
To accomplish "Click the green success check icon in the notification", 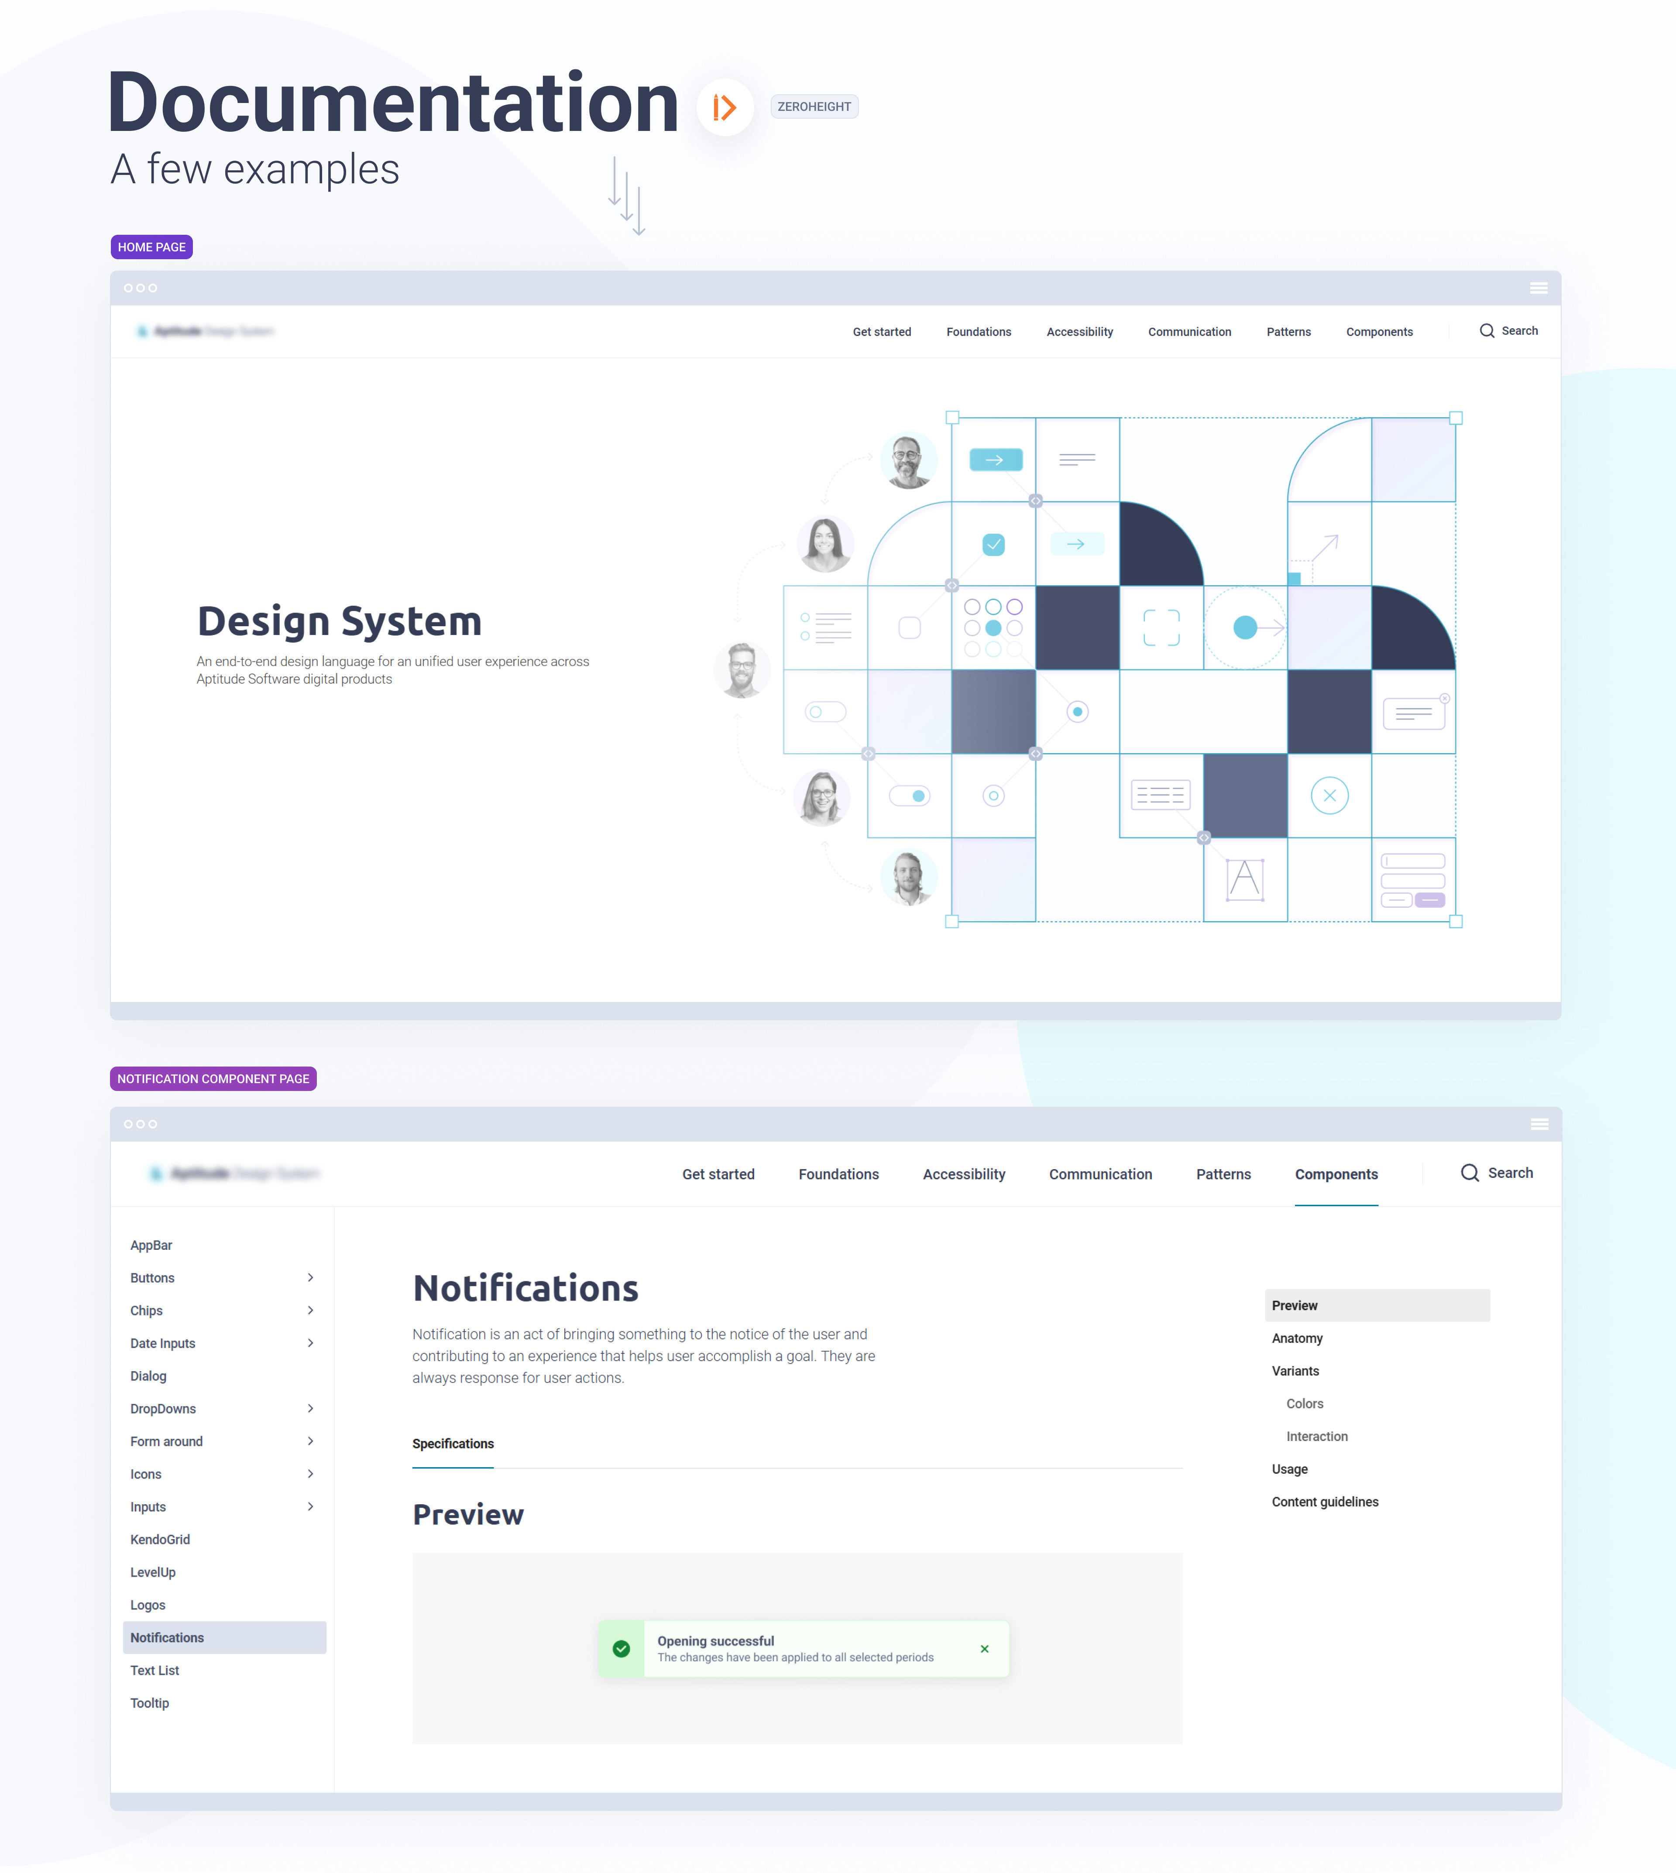I will [622, 1648].
